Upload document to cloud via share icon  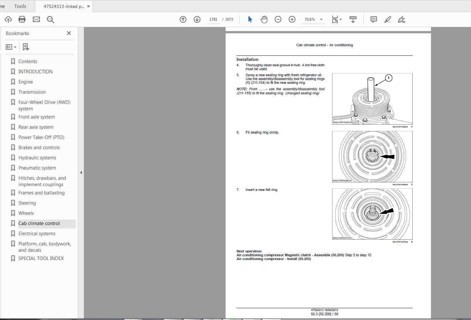pyautogui.click(x=8, y=19)
